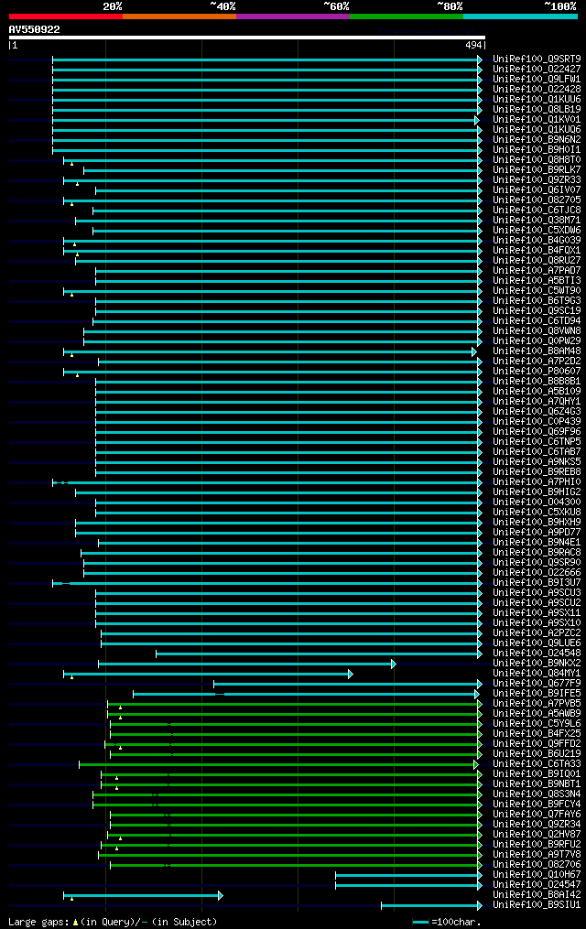The height and width of the screenshot is (929, 586).
Task: Click the Large gaps legend text
Action: point(113,922)
